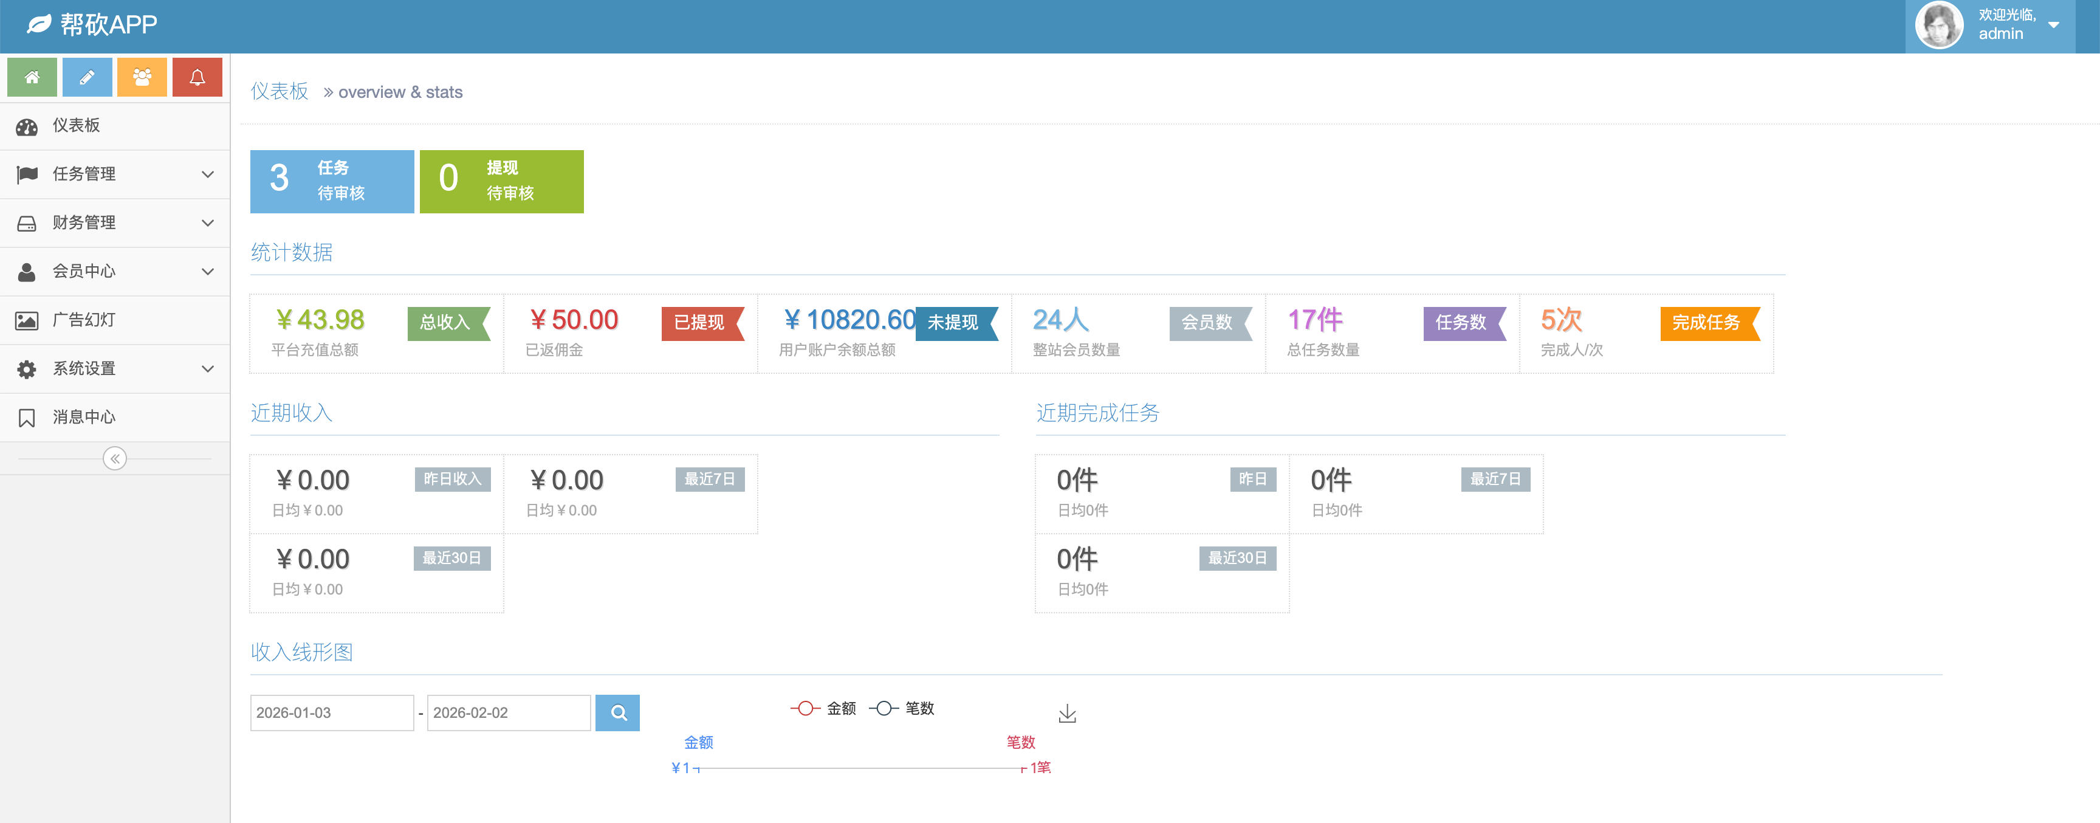
Task: Open the 广告幻灯 sidebar menu item
Action: [x=115, y=320]
